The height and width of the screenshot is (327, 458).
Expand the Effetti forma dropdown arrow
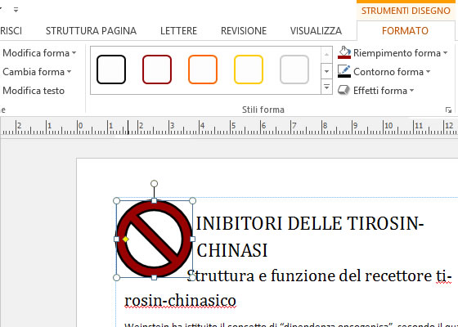point(411,91)
